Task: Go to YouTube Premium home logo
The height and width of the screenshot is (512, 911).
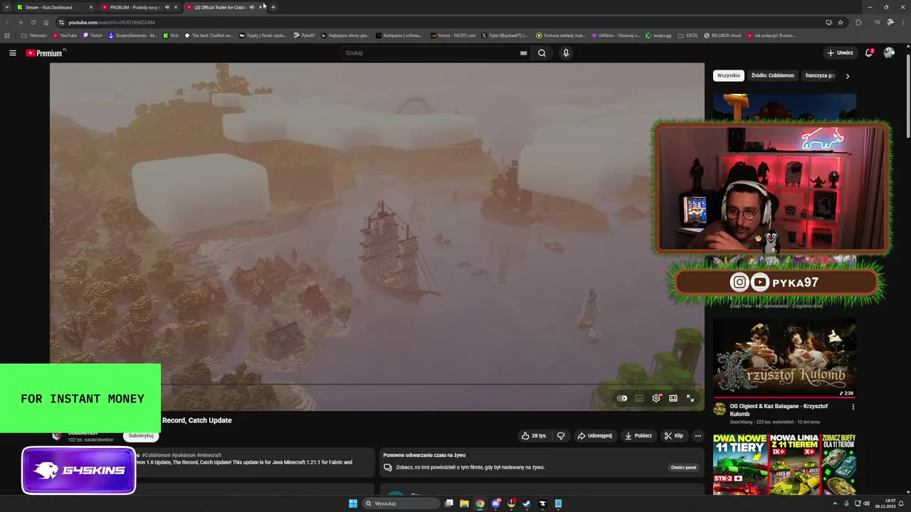Action: (x=46, y=53)
